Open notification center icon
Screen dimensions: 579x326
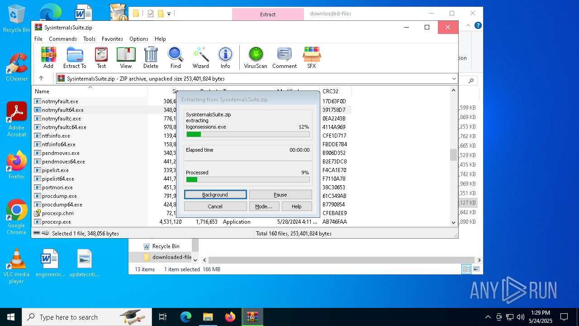(x=564, y=317)
